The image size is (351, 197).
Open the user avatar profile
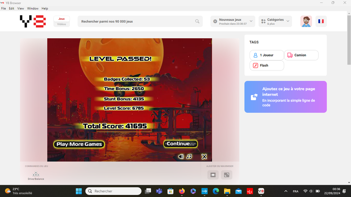306,22
